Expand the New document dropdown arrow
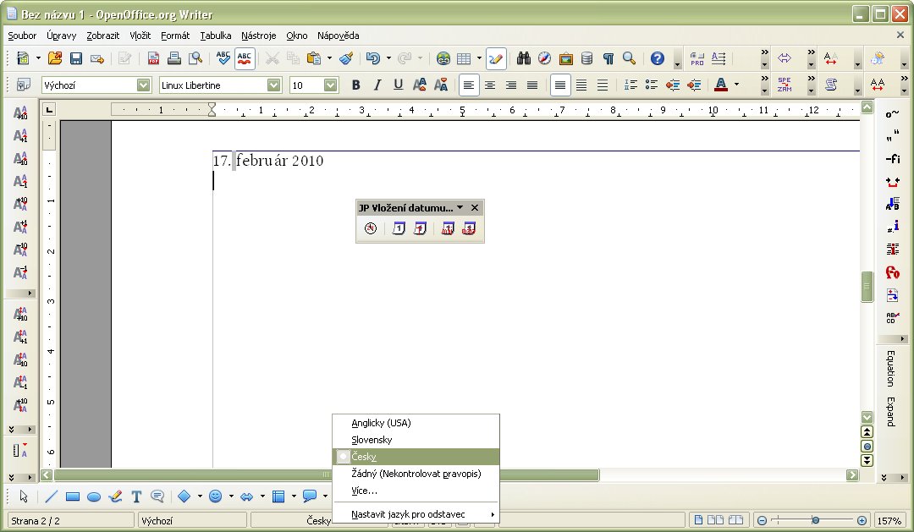The image size is (914, 532). (x=38, y=58)
